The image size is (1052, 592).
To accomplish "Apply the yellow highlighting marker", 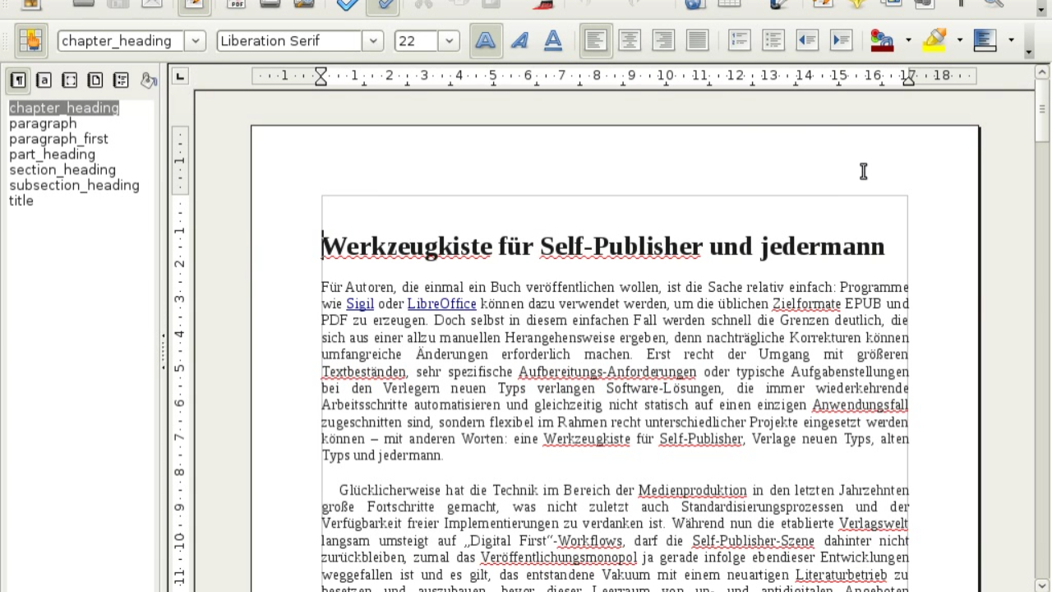I will pos(934,40).
